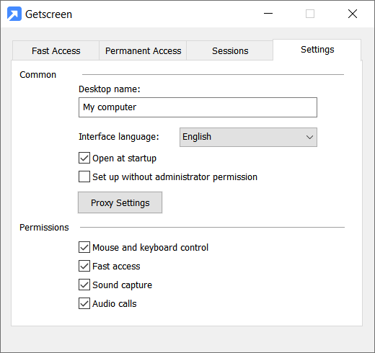Go to the Sessions tab
This screenshot has height=353, width=375.
pos(230,50)
